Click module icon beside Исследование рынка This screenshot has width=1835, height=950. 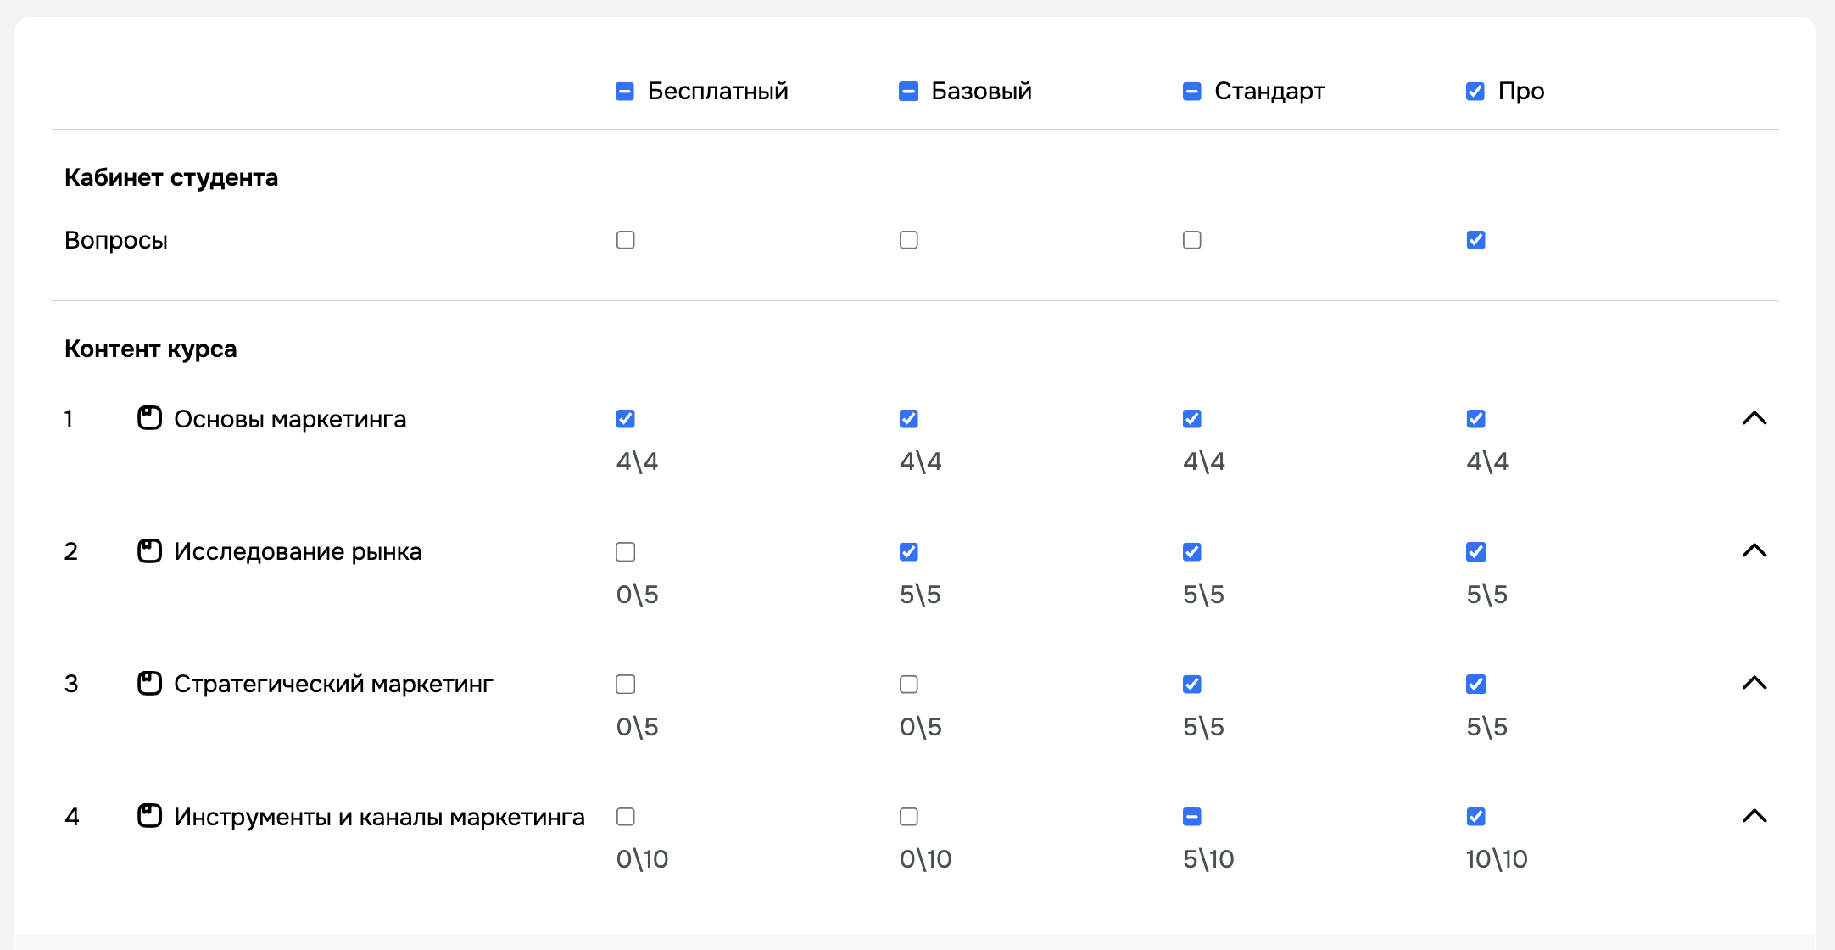(x=149, y=551)
